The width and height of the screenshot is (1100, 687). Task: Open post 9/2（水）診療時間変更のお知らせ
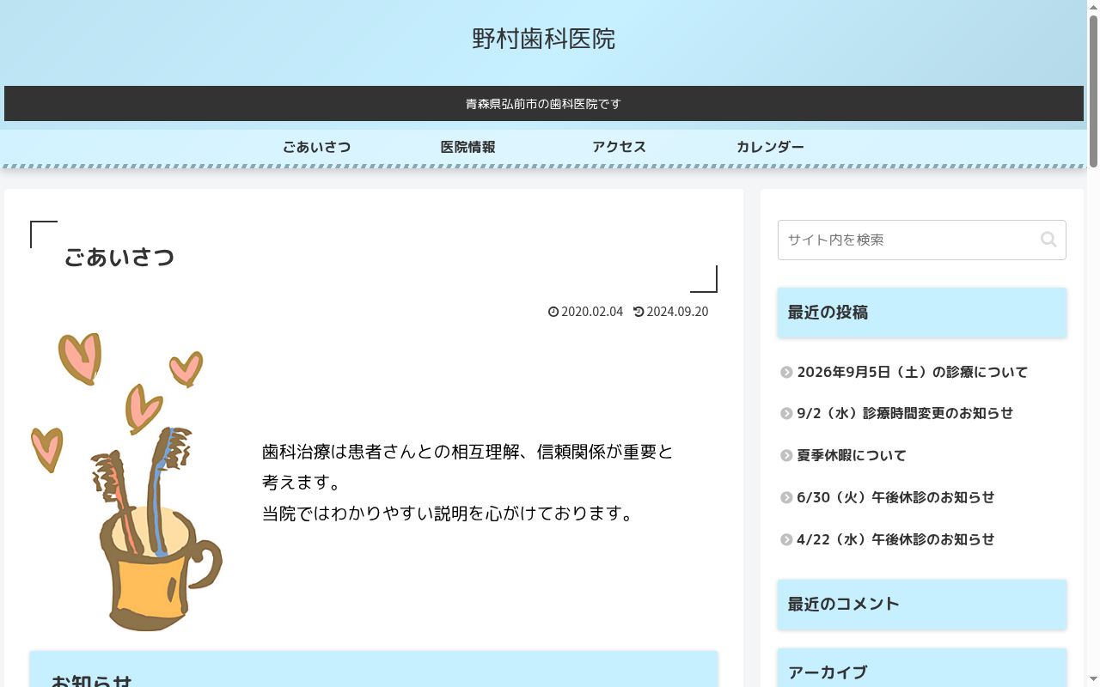click(905, 413)
